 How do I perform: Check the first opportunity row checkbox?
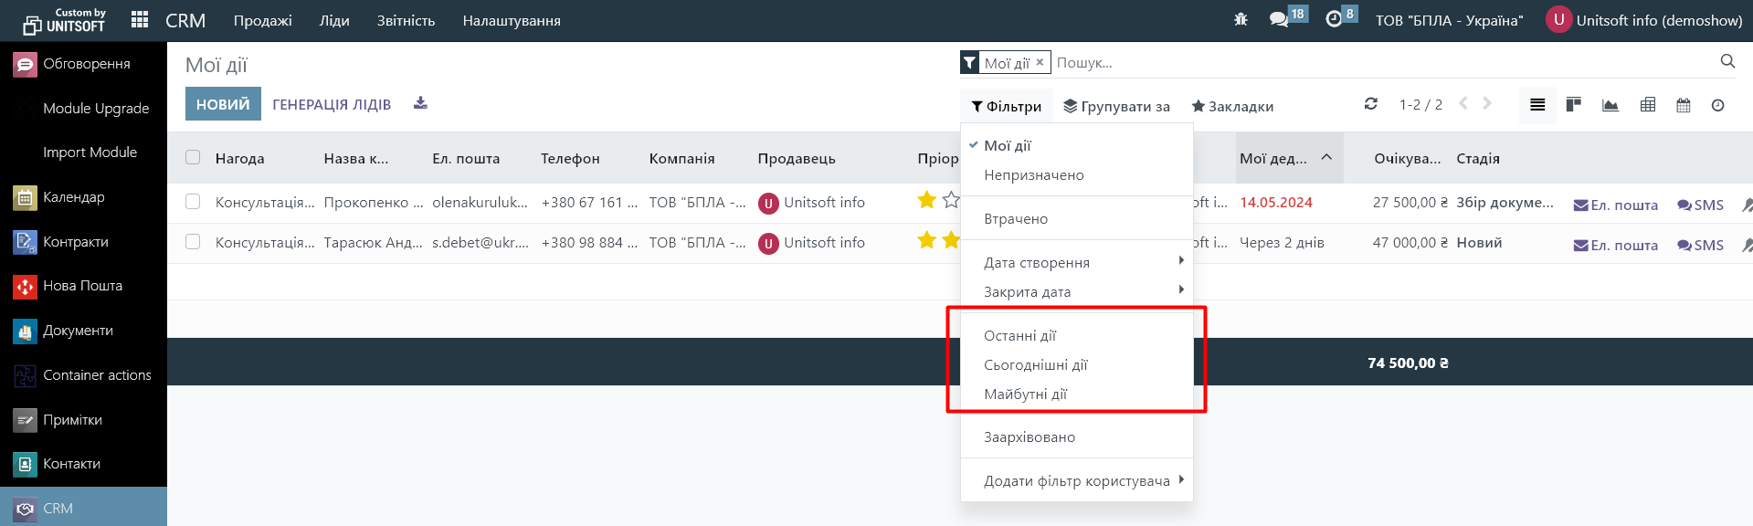(x=193, y=202)
